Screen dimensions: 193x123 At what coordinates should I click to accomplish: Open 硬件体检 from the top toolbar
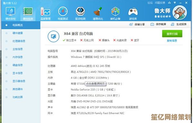point(11,14)
